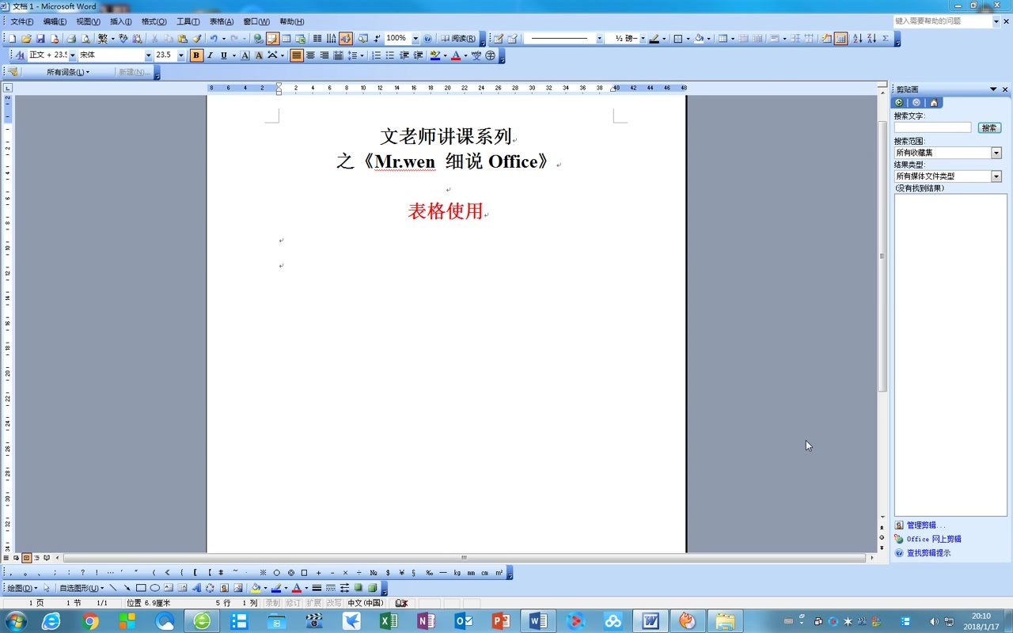The height and width of the screenshot is (633, 1013).
Task: Select the Oval drawing tool
Action: pos(155,588)
